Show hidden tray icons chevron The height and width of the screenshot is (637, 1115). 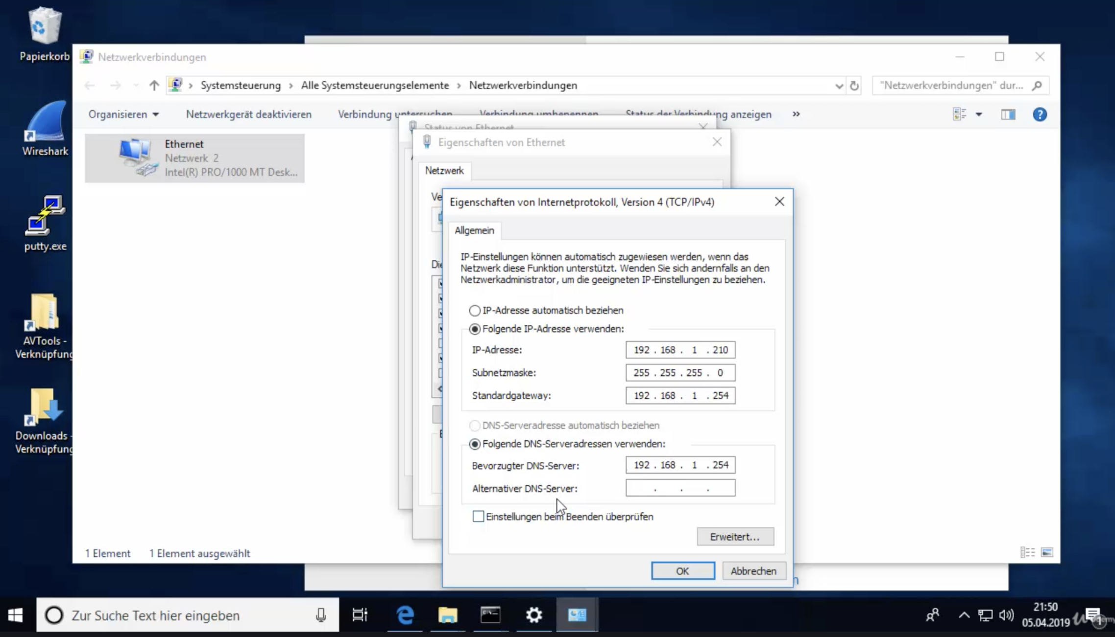click(x=964, y=615)
